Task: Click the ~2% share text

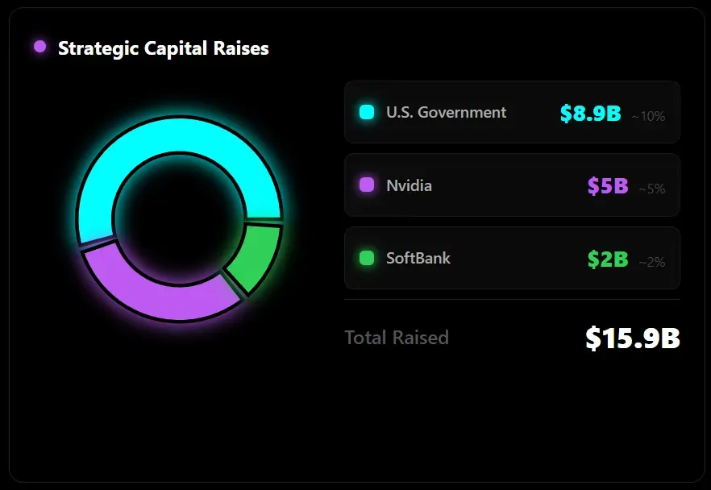Action: 652,262
